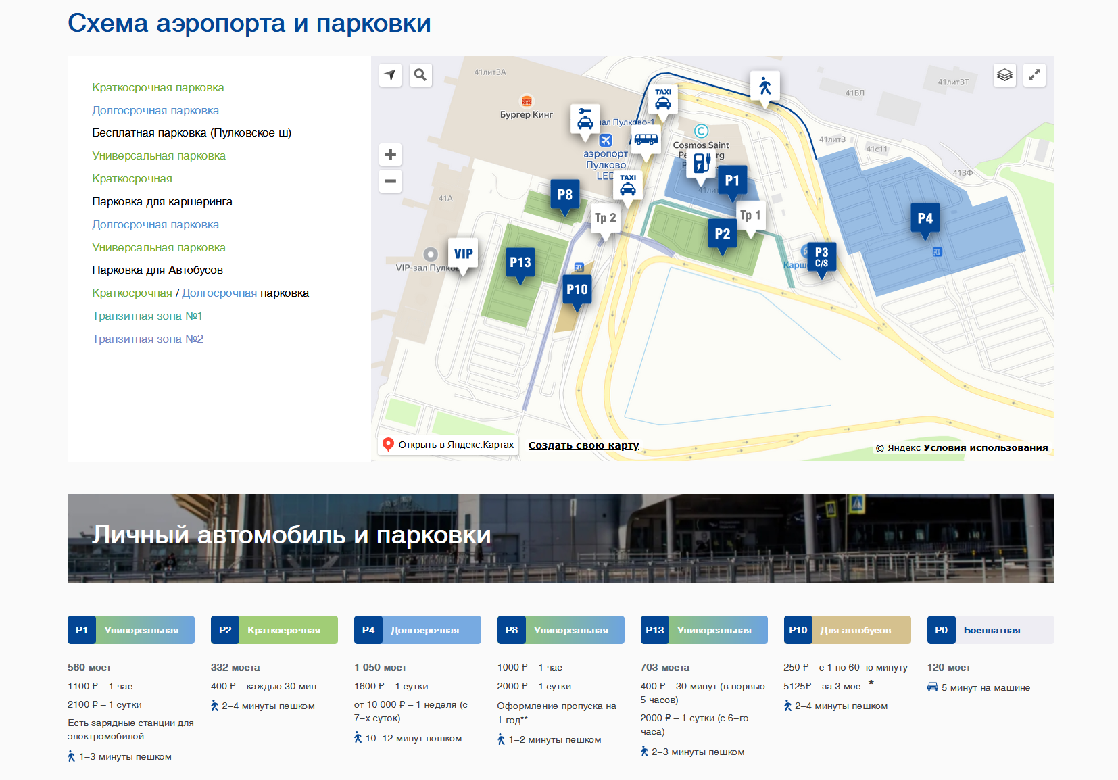Select the P10 bus parking marker
This screenshot has width=1118, height=780.
point(577,290)
